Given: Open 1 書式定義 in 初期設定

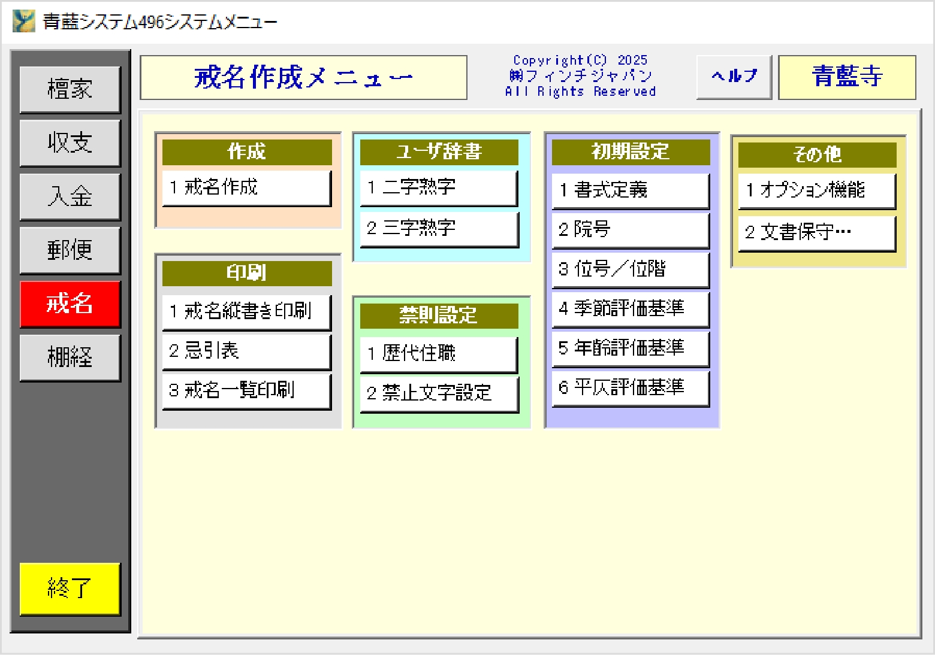Looking at the screenshot, I should click(x=630, y=190).
